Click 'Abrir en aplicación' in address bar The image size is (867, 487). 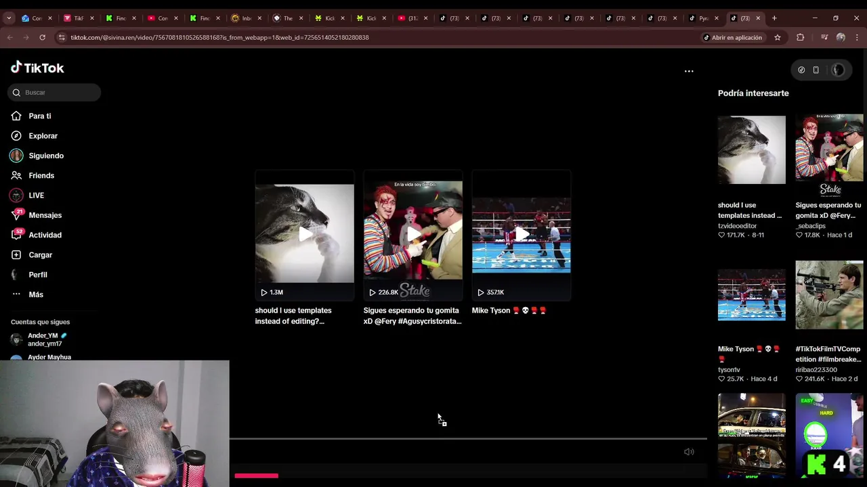coord(732,38)
